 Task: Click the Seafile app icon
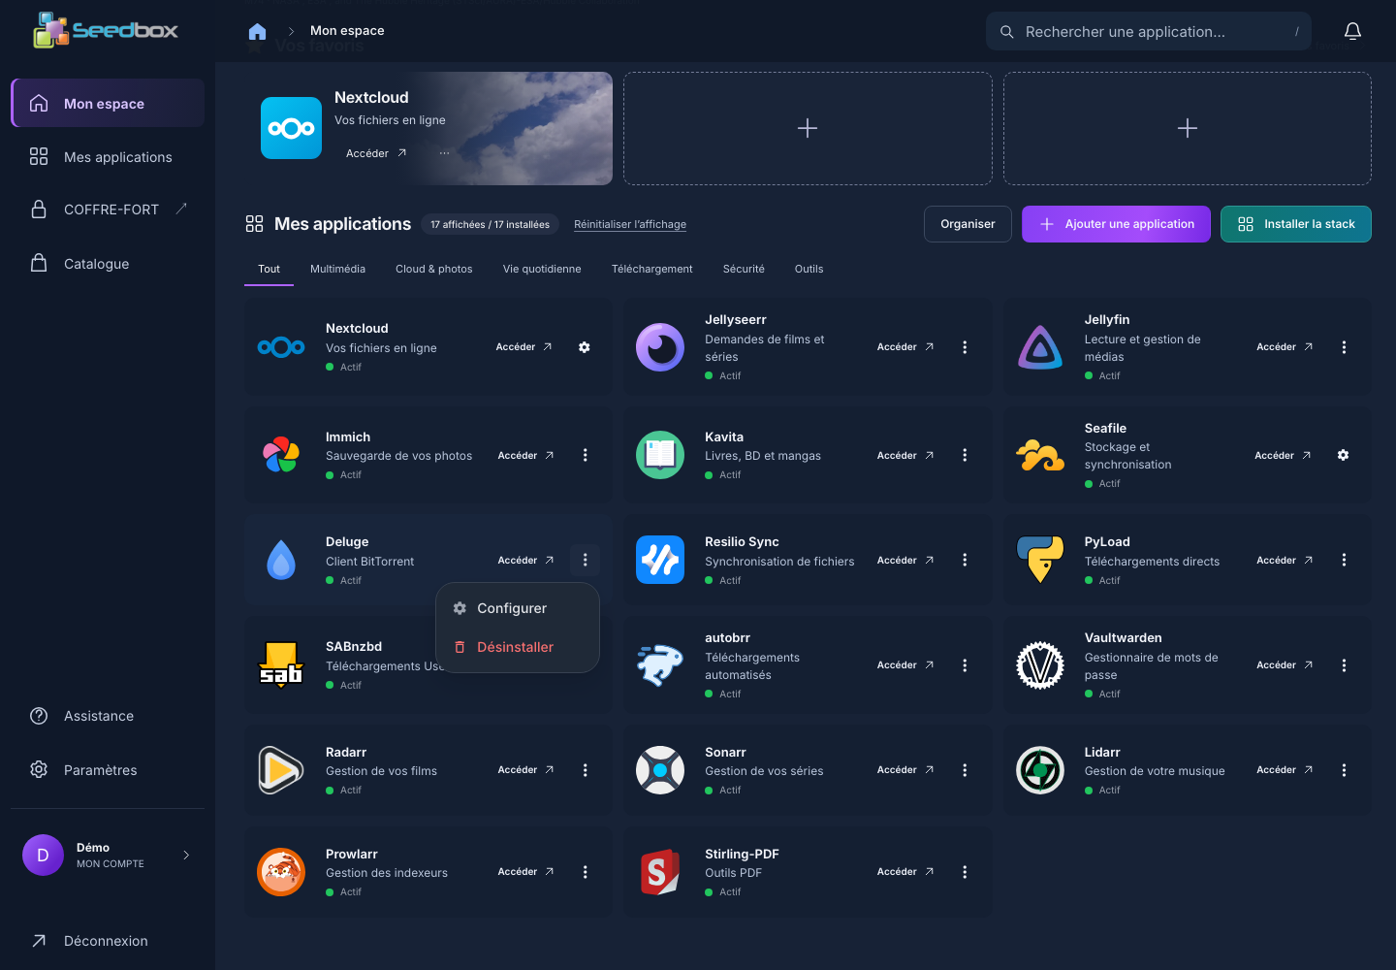(x=1040, y=455)
